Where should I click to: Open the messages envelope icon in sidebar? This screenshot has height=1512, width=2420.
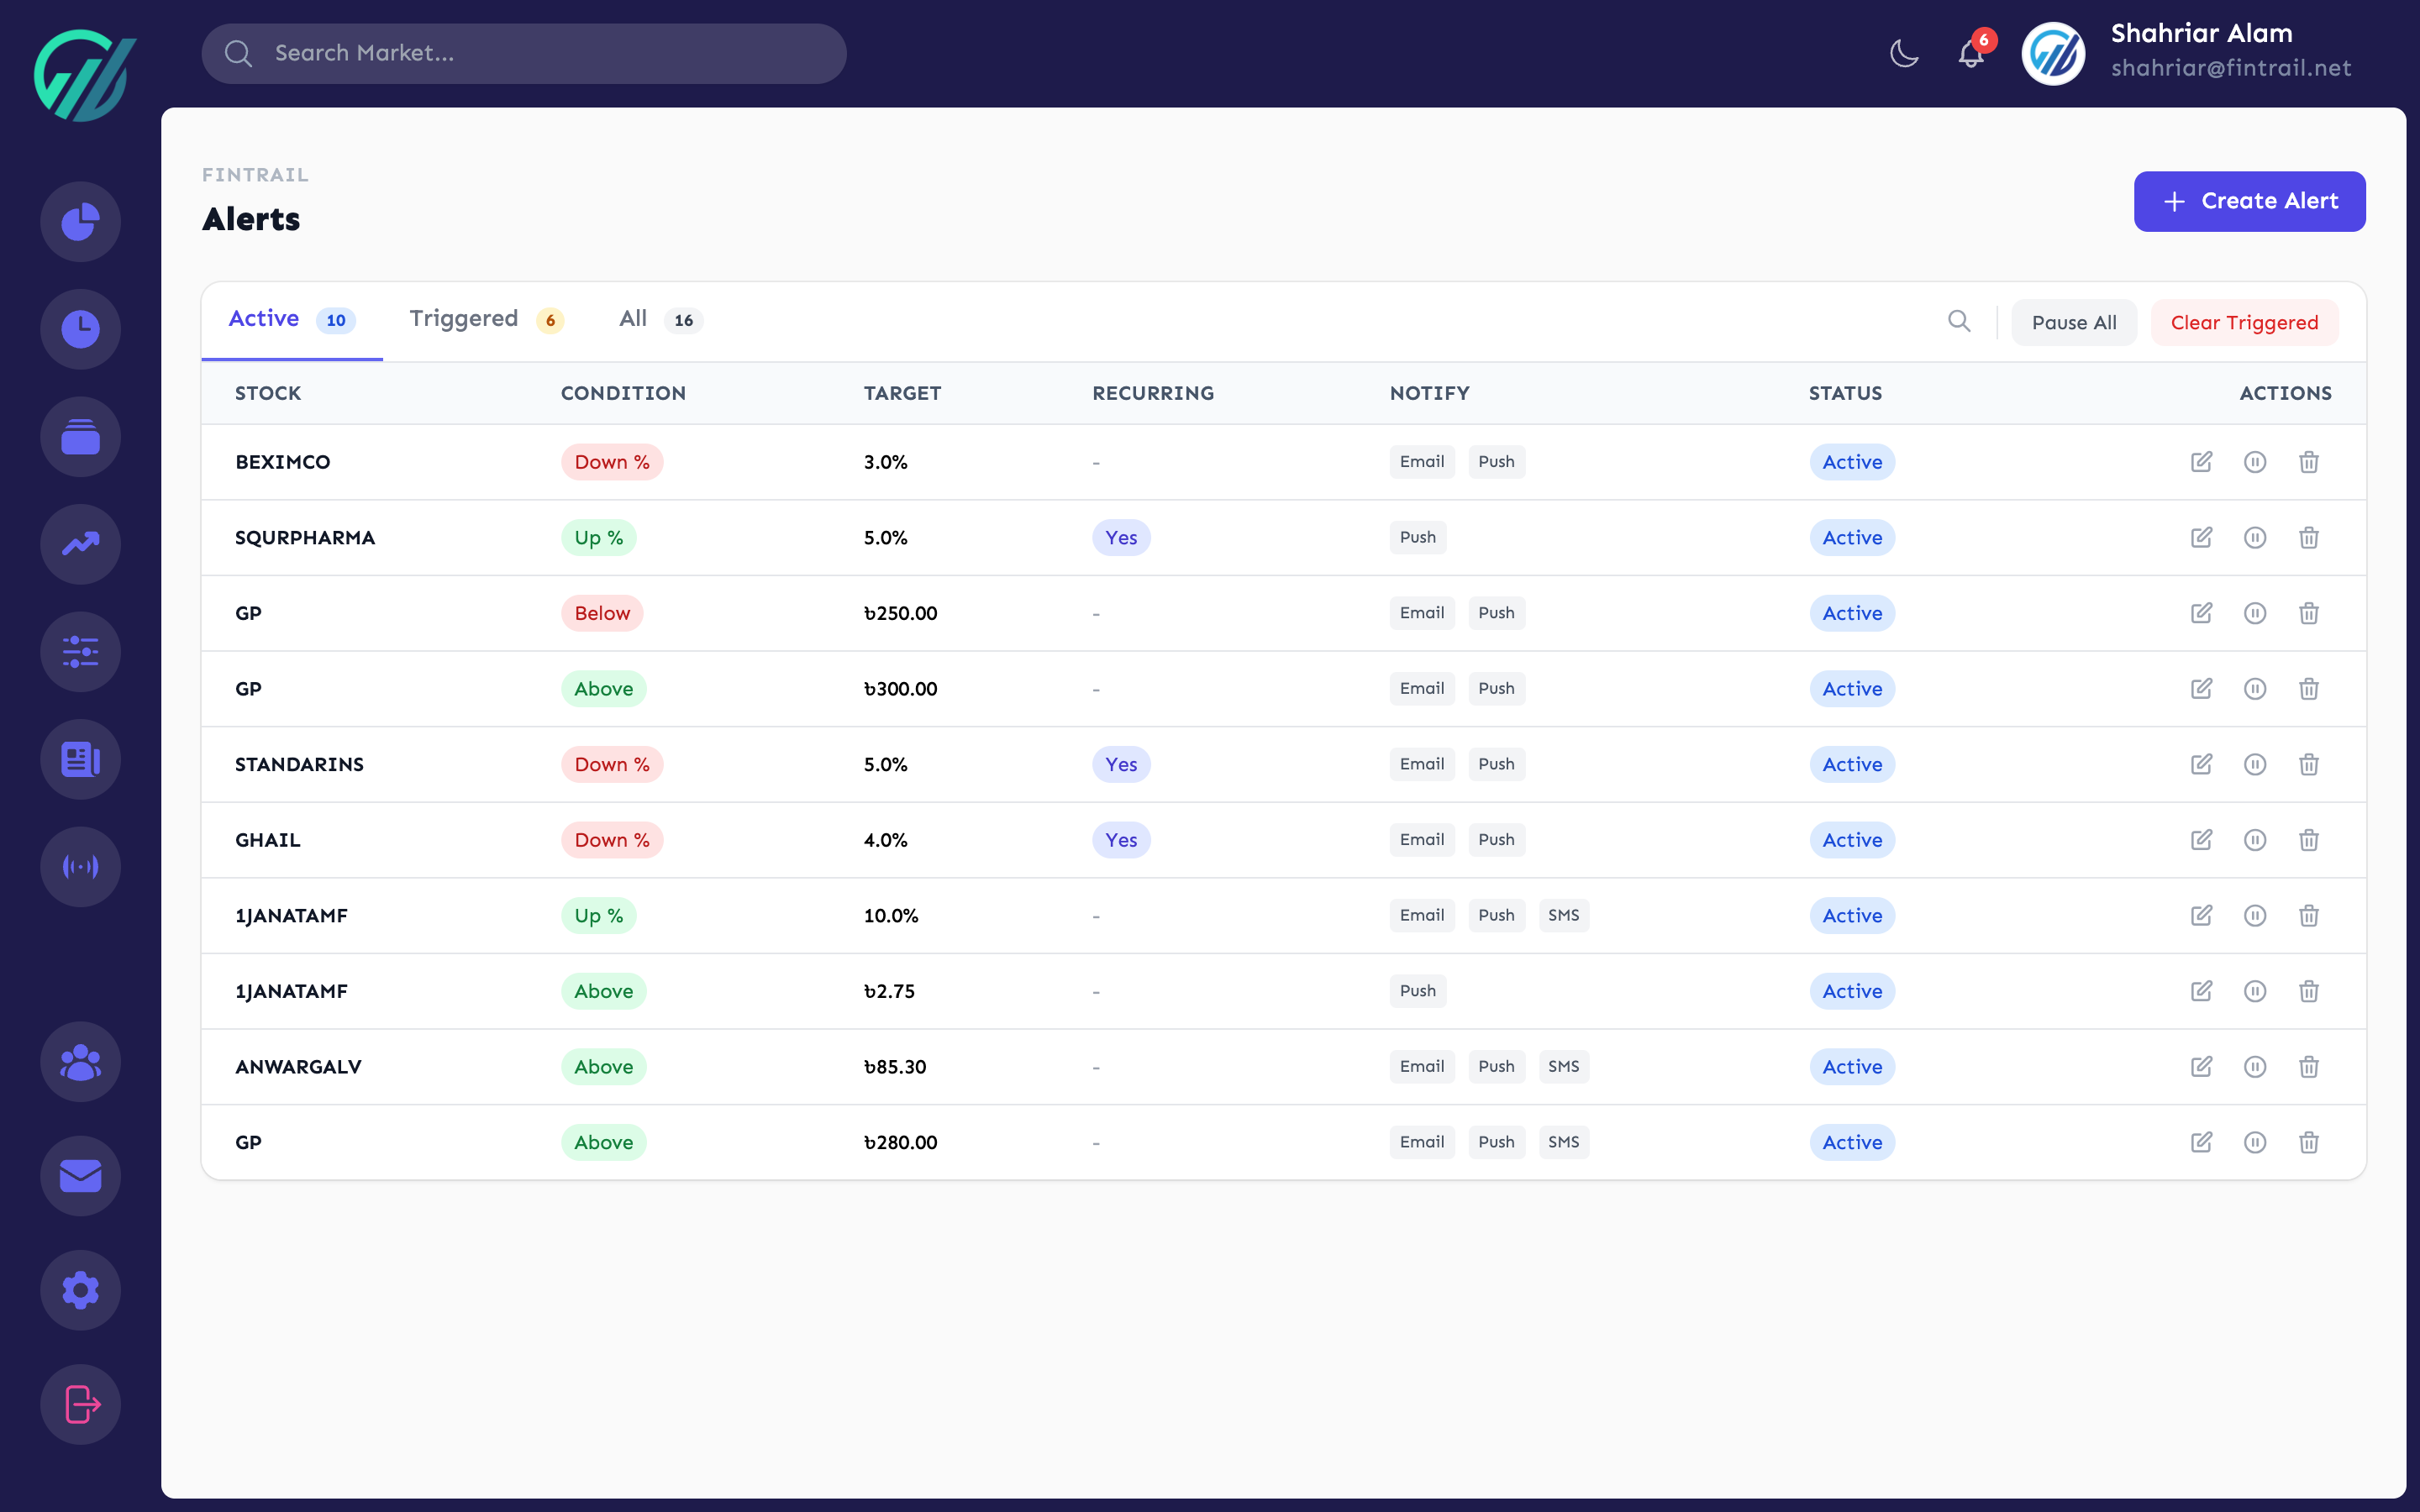point(80,1176)
